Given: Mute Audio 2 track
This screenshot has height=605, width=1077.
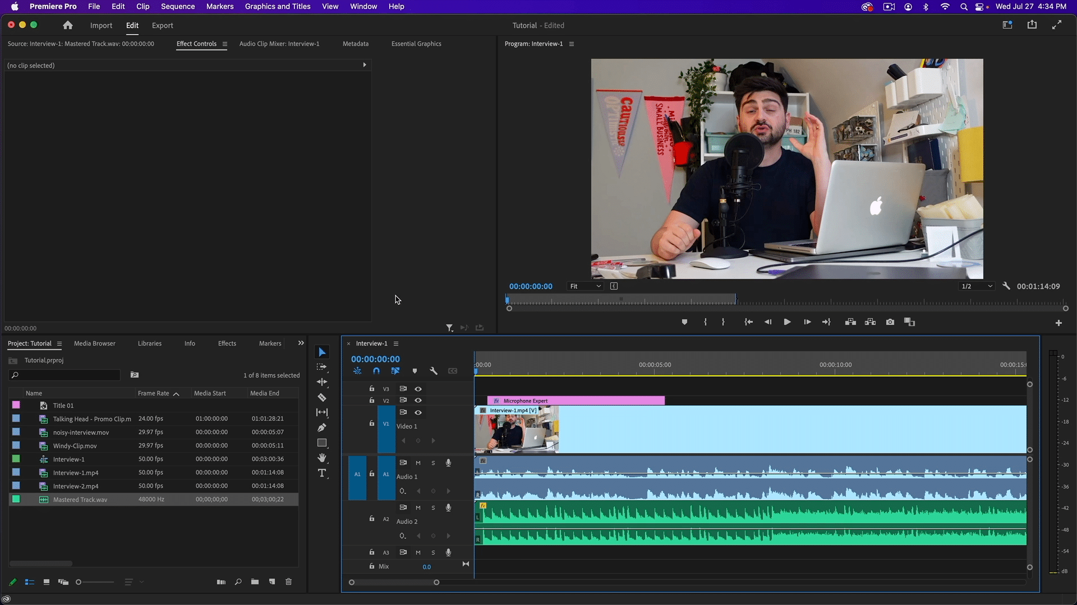Looking at the screenshot, I should click(x=418, y=508).
